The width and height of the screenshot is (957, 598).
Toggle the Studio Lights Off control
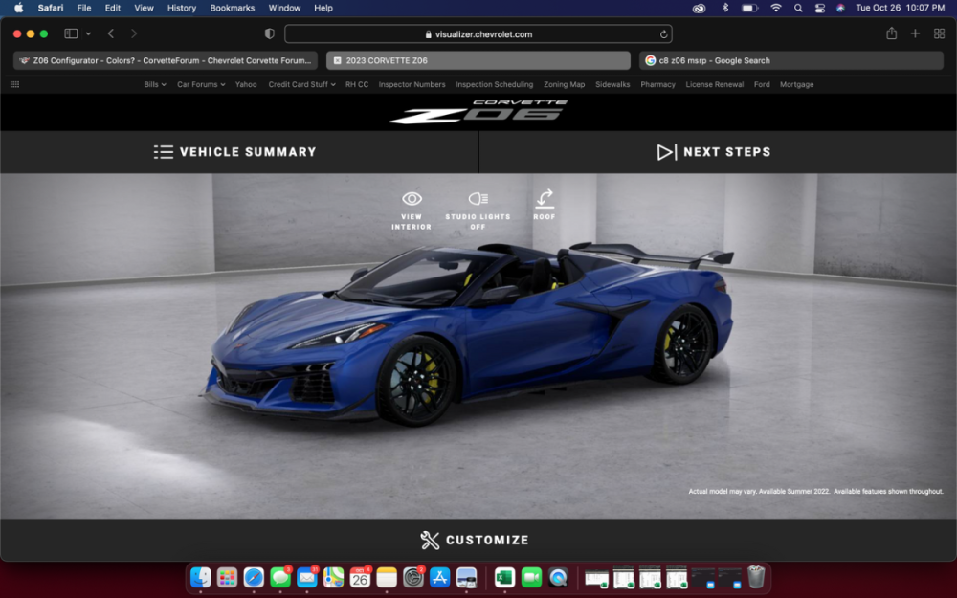click(x=478, y=210)
